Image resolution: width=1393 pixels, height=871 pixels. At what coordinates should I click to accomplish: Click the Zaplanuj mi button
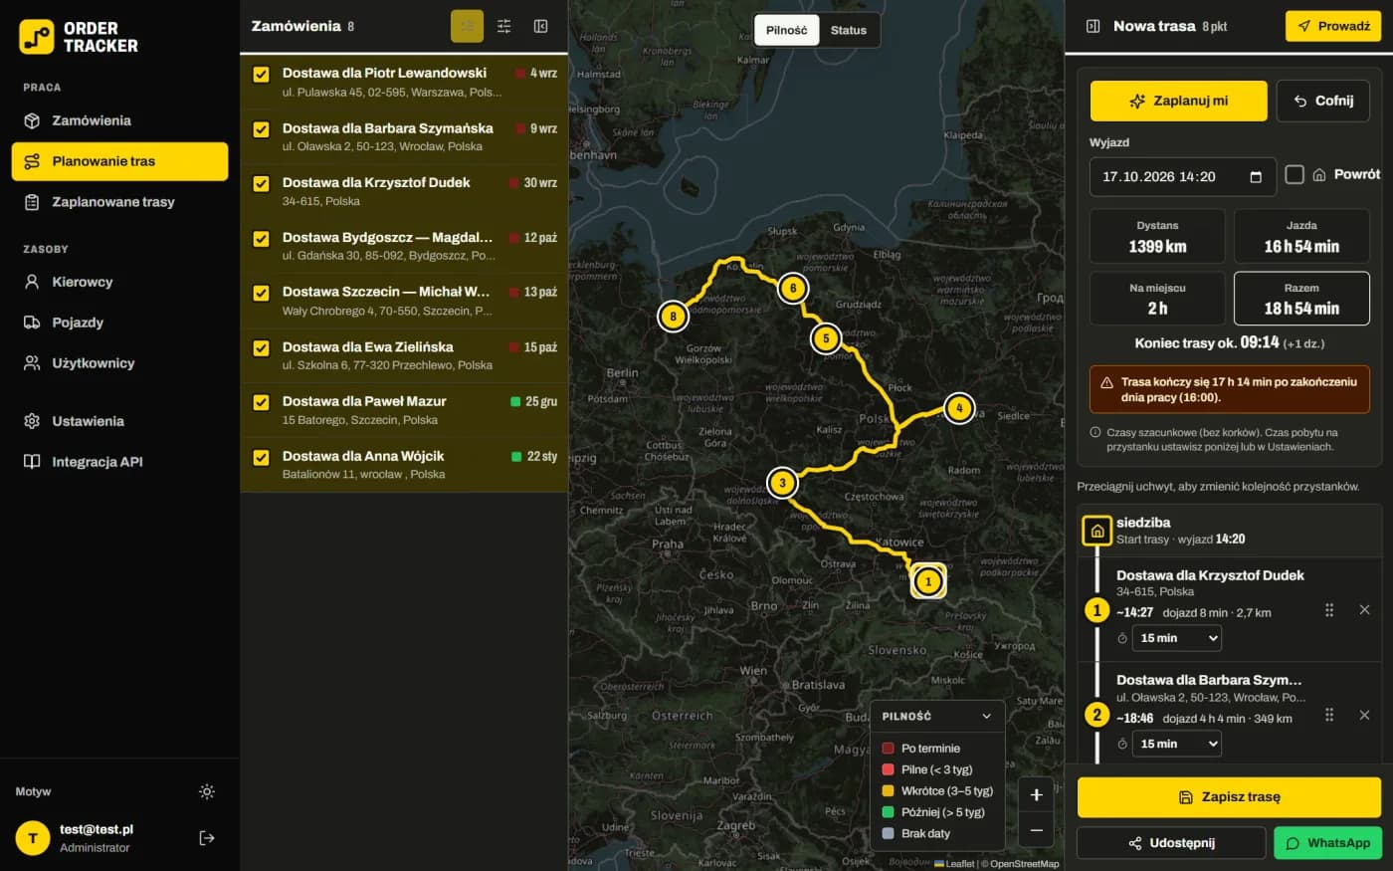(1179, 101)
